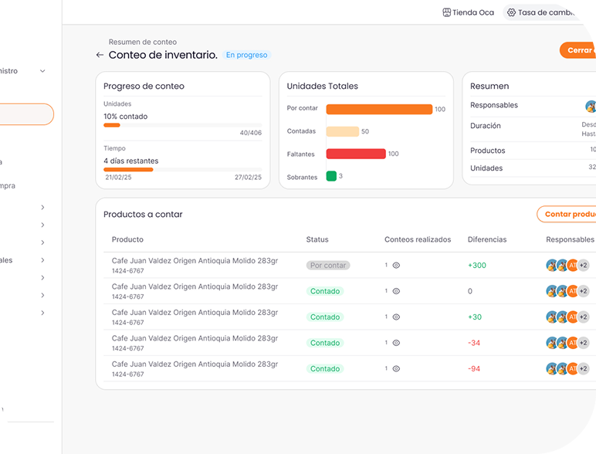
Task: Select the orange-outlined active sidebar item
Action: pos(26,114)
